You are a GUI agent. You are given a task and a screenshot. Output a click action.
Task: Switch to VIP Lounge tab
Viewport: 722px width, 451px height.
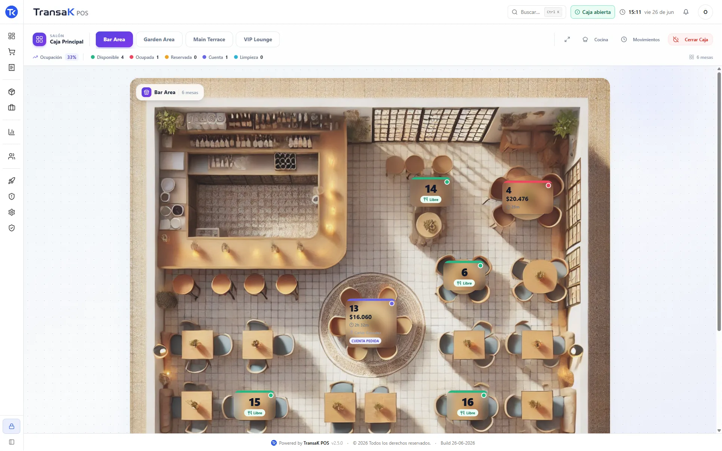[x=258, y=39]
